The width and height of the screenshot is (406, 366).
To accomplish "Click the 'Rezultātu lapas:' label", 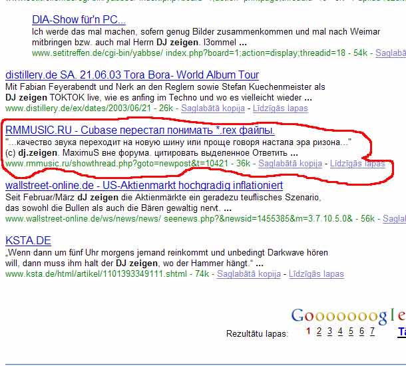I will (x=257, y=333).
